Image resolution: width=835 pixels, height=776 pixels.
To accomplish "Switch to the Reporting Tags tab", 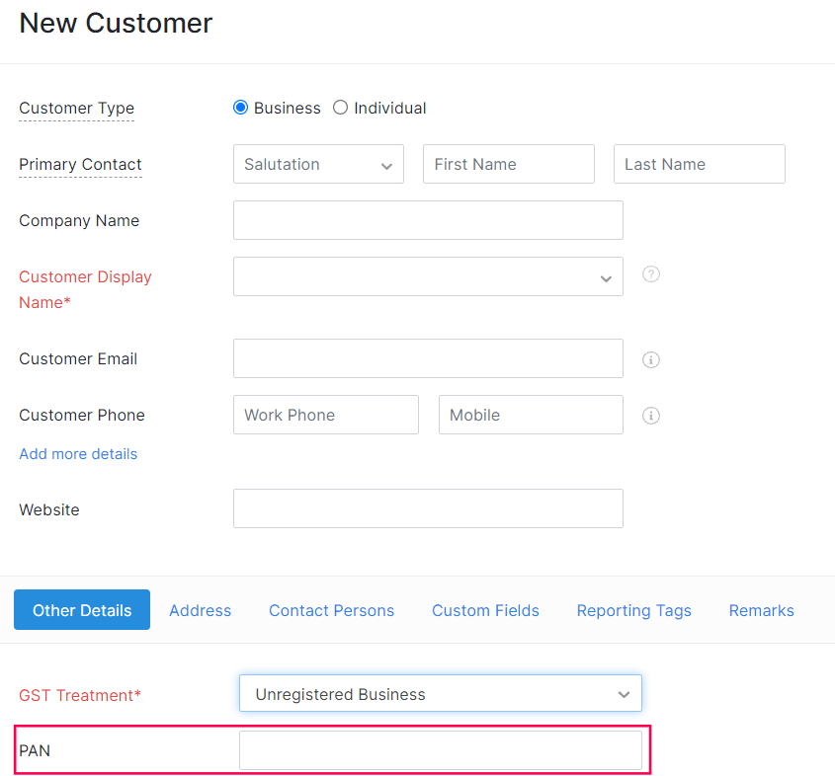I will [633, 610].
